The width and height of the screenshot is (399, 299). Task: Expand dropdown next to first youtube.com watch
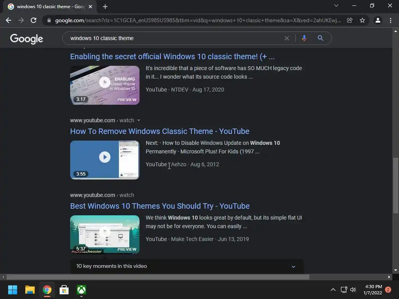[x=139, y=120]
